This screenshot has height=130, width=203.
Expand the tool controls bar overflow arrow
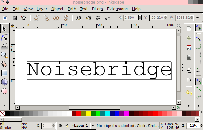click(x=198, y=18)
